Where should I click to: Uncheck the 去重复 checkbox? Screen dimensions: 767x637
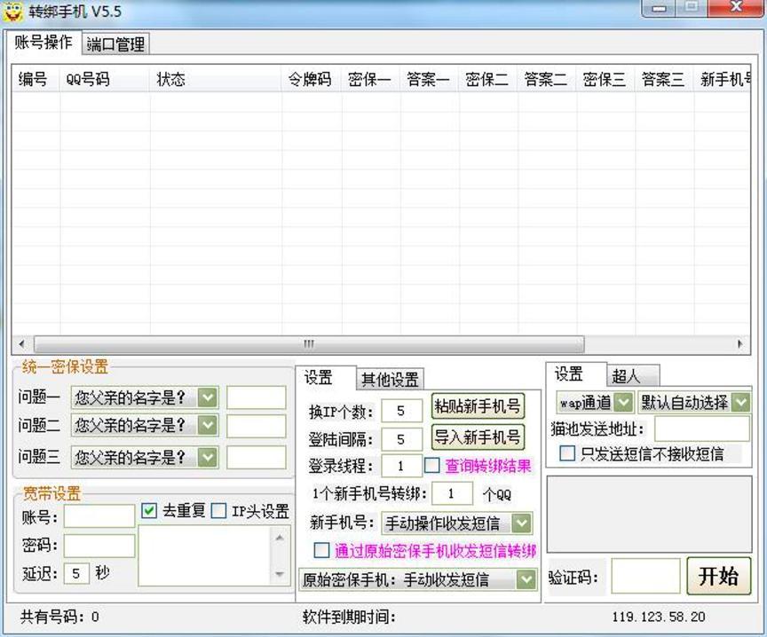point(149,511)
